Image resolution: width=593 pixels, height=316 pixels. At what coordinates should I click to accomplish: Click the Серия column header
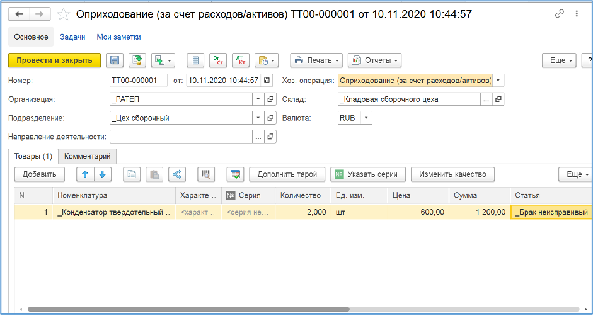tap(248, 195)
